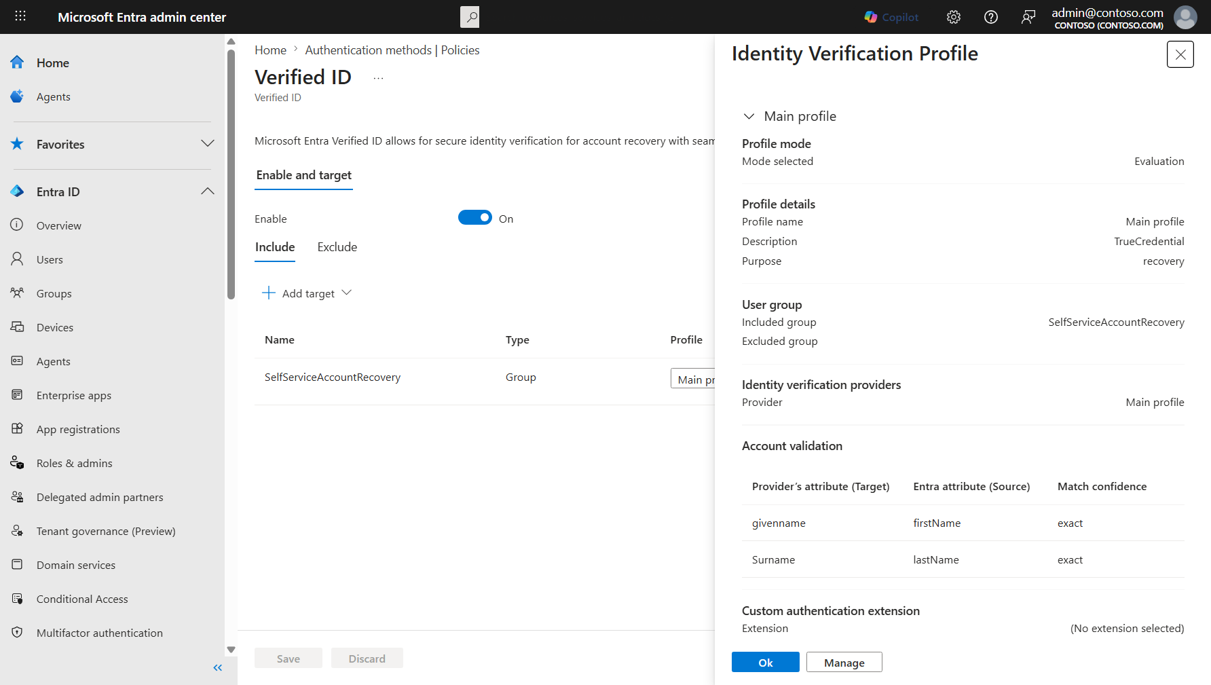Collapse the sidebar with double chevron
Screen dimensions: 1211x685
(218, 668)
